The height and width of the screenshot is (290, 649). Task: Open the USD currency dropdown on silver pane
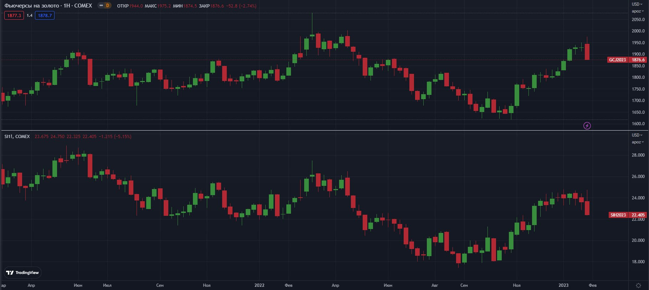[637, 135]
